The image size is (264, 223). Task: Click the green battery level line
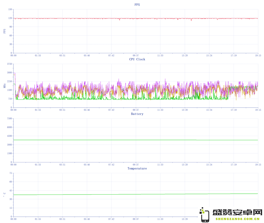coord(136,140)
